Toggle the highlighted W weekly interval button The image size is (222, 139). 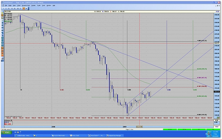(x=24, y=8)
